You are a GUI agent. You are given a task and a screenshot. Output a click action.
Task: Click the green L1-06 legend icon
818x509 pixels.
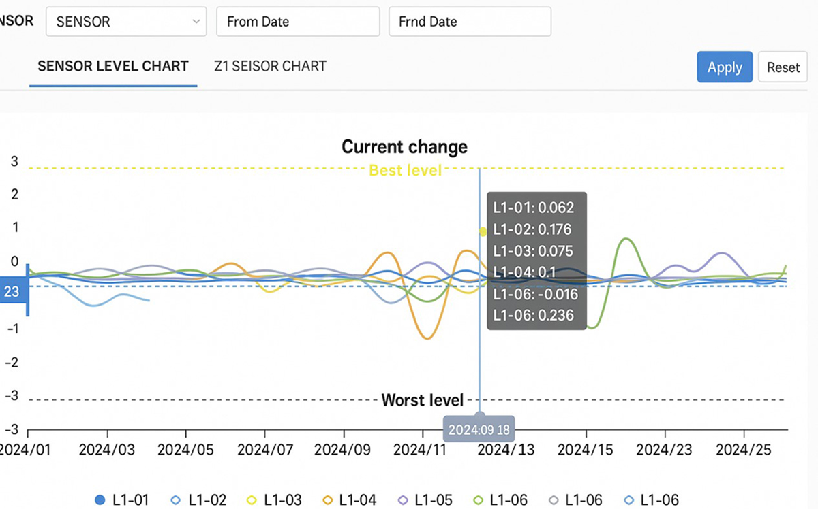(x=479, y=500)
